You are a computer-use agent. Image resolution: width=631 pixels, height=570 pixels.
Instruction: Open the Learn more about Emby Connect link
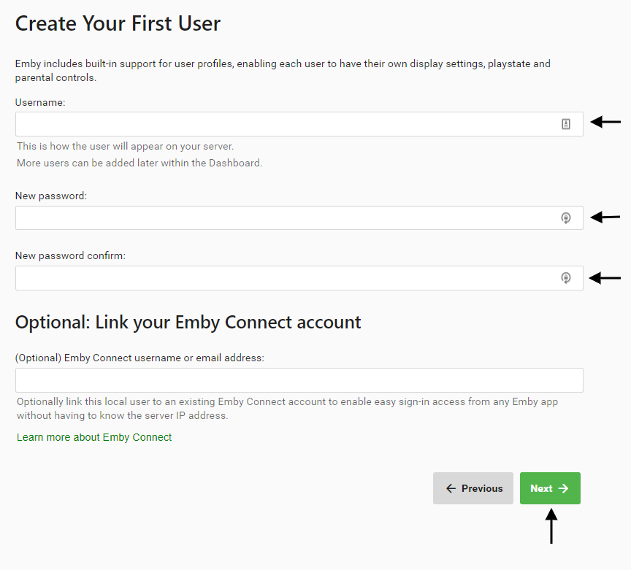(x=94, y=437)
